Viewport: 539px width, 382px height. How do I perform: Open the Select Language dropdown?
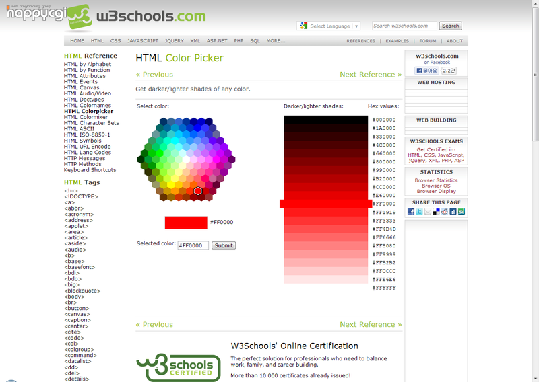pyautogui.click(x=328, y=26)
